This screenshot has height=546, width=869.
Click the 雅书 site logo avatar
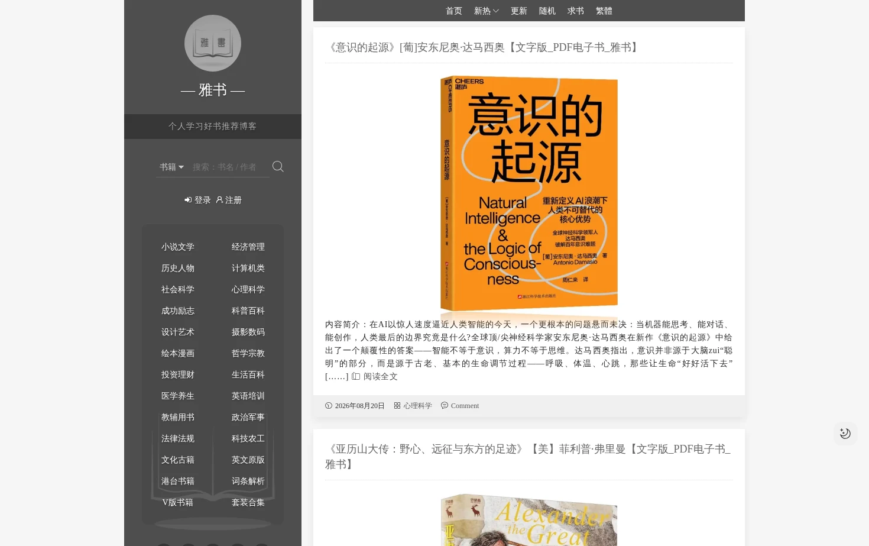pyautogui.click(x=213, y=43)
